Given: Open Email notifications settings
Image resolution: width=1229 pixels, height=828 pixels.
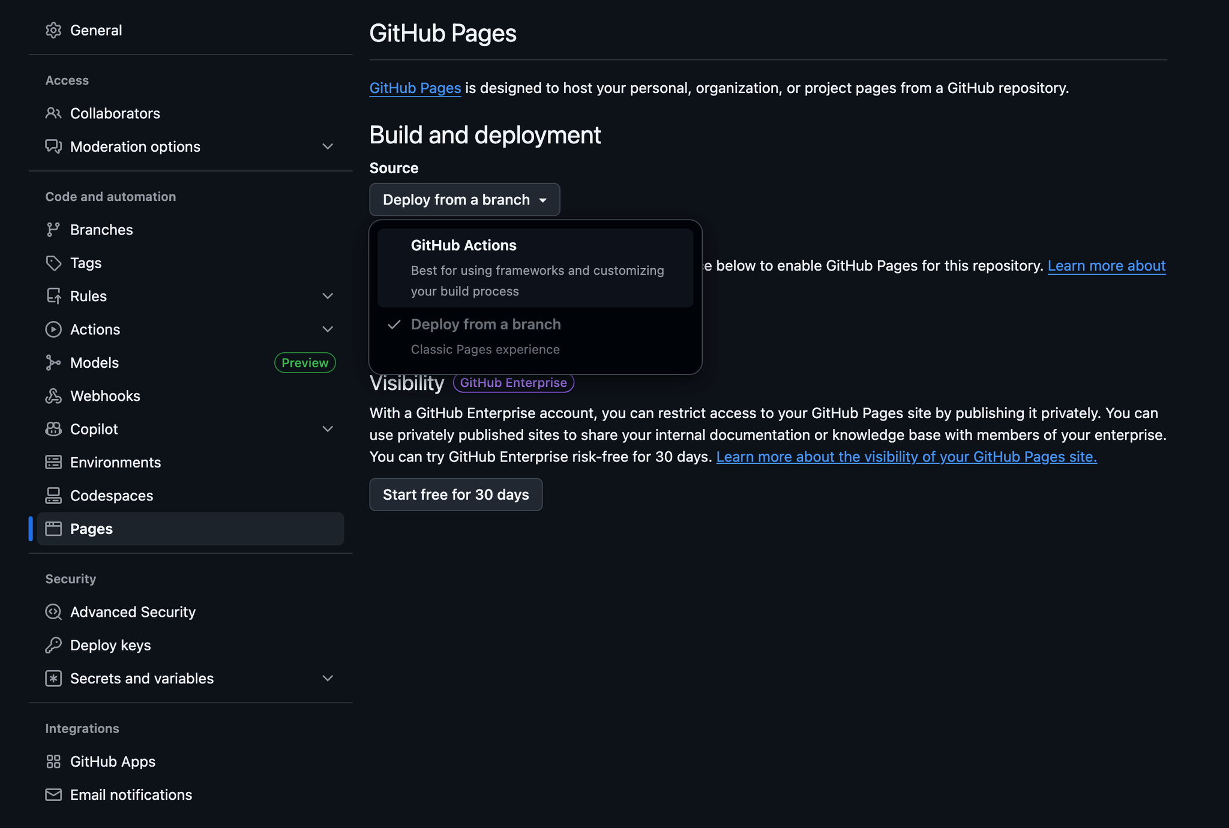Looking at the screenshot, I should click(x=131, y=794).
